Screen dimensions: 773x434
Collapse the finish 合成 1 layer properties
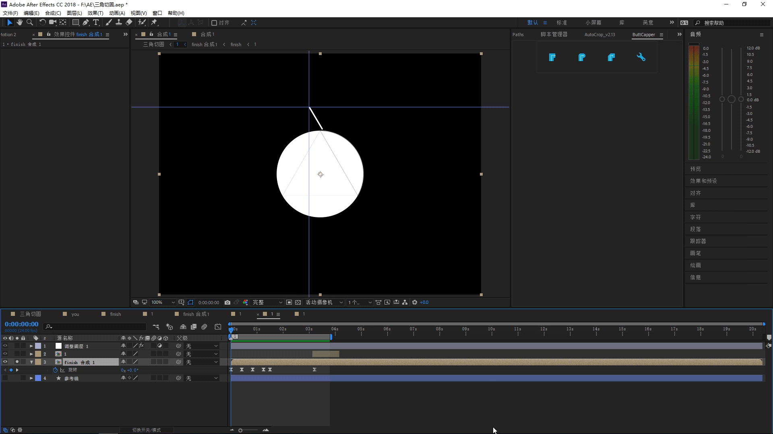pos(31,362)
